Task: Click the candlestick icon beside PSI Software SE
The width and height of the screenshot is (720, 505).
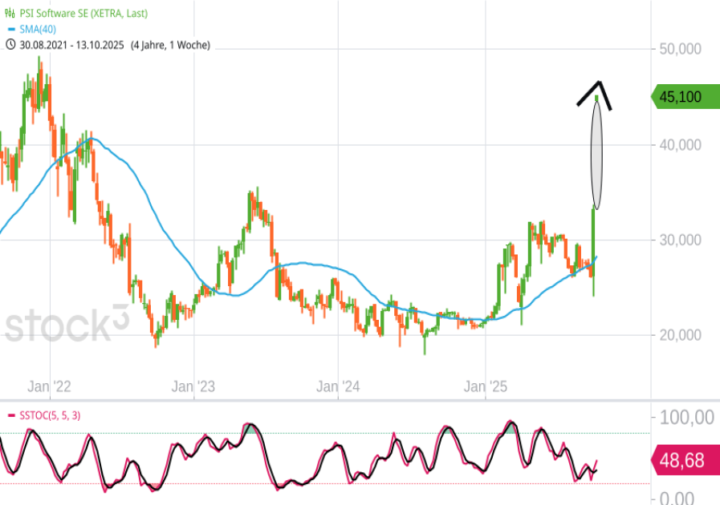Action: tap(10, 14)
